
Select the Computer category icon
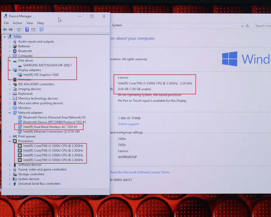click(15, 56)
